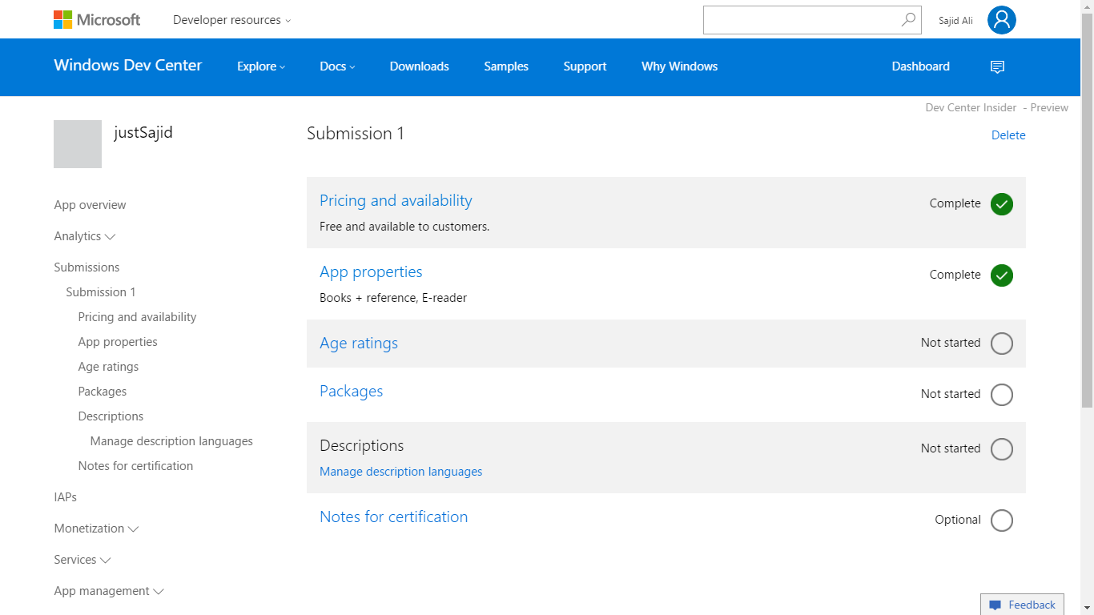Open the Age ratings section heading
This screenshot has width=1094, height=615.
coord(359,344)
